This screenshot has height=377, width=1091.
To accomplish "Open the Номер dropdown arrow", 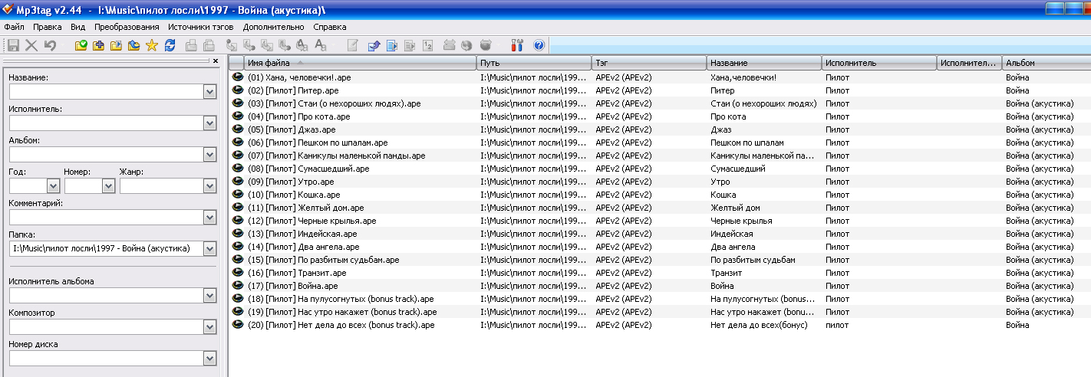I will 108,185.
